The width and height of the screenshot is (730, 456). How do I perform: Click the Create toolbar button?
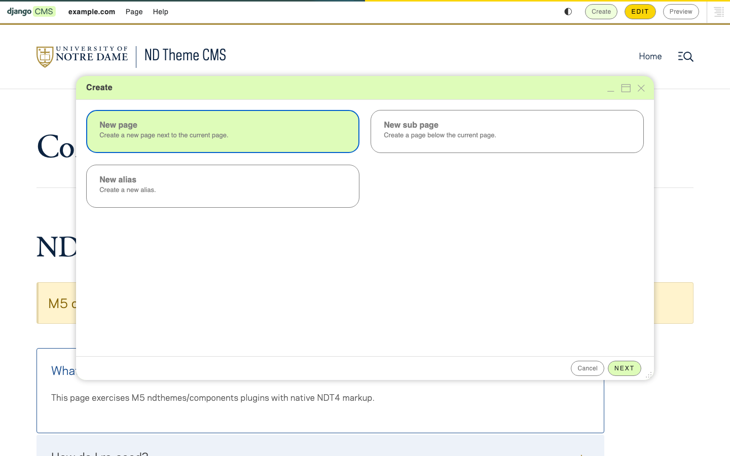tap(601, 12)
